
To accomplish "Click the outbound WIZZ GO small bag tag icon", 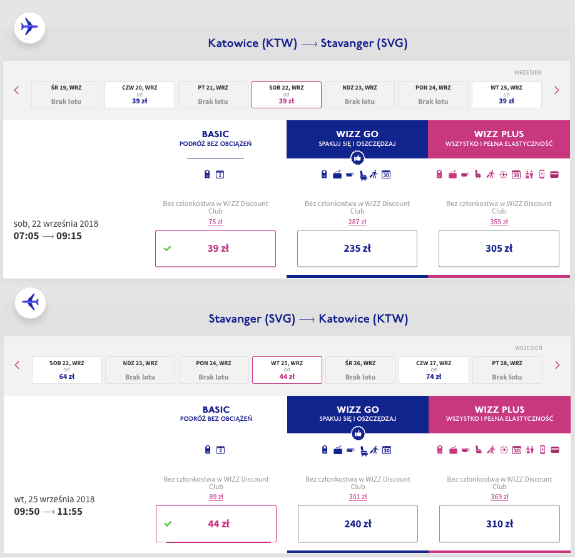I will pyautogui.click(x=350, y=175).
